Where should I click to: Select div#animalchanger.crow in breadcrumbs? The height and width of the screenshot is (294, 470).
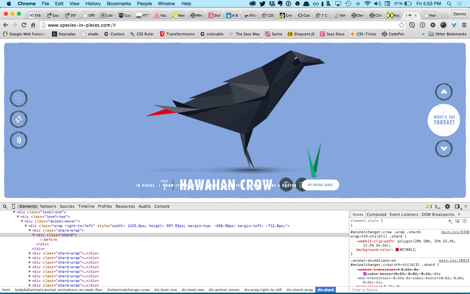point(129,290)
